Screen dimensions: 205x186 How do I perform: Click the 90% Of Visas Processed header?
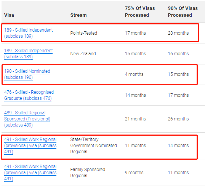(183, 12)
